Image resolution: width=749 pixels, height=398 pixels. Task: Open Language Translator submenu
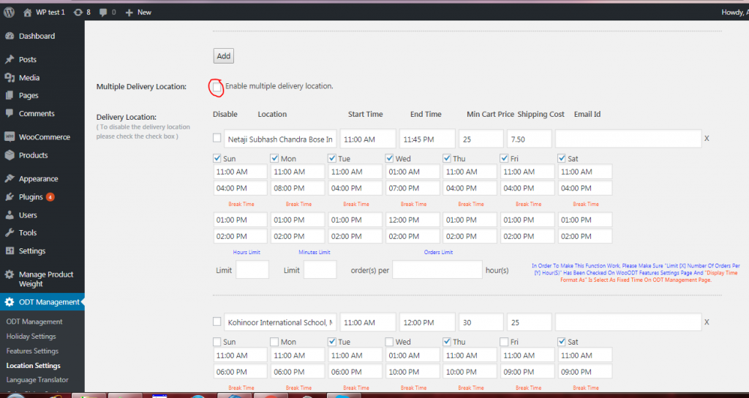(x=37, y=380)
